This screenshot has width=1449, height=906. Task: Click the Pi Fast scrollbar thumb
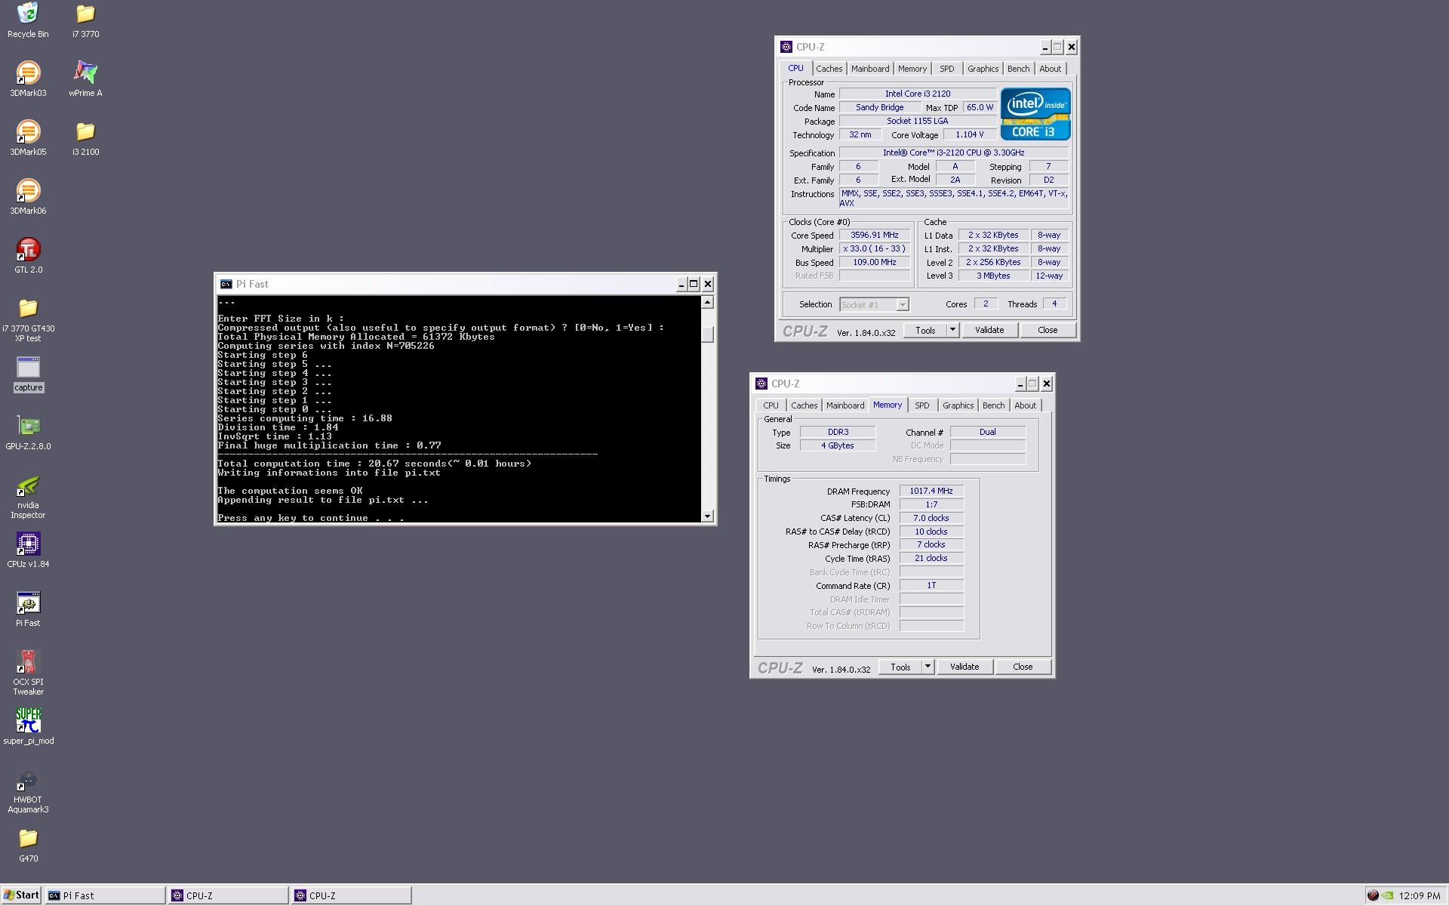pos(707,334)
